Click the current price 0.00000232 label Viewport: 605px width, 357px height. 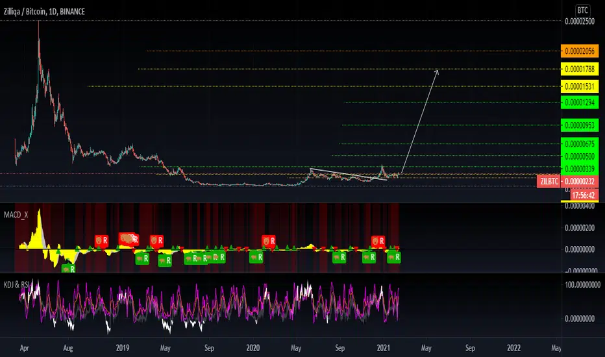click(x=580, y=181)
